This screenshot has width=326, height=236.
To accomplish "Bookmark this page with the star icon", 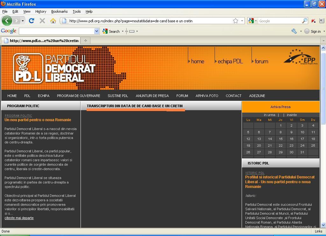I will [236, 21].
